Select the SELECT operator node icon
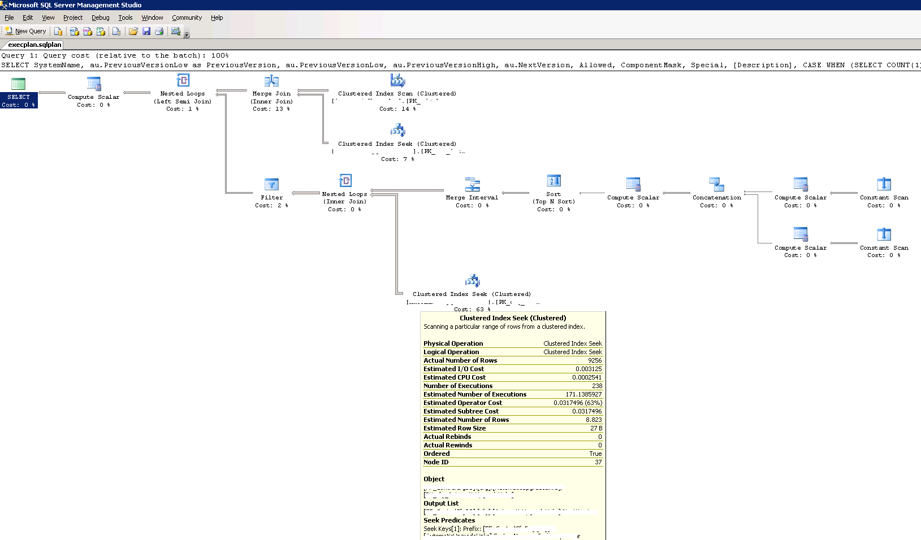 [x=19, y=84]
